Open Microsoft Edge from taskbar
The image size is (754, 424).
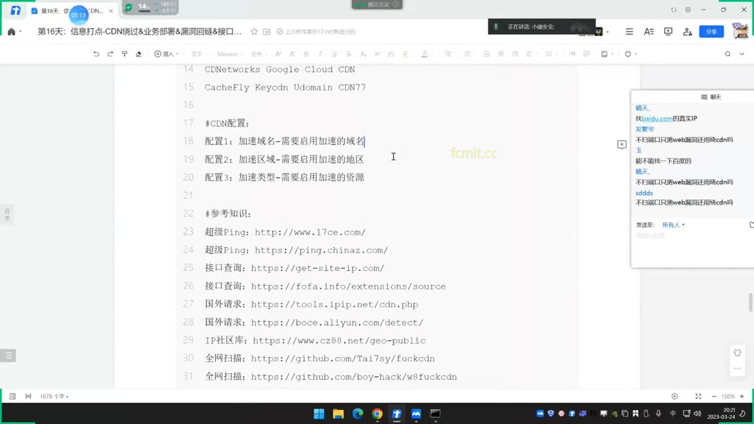tap(358, 414)
